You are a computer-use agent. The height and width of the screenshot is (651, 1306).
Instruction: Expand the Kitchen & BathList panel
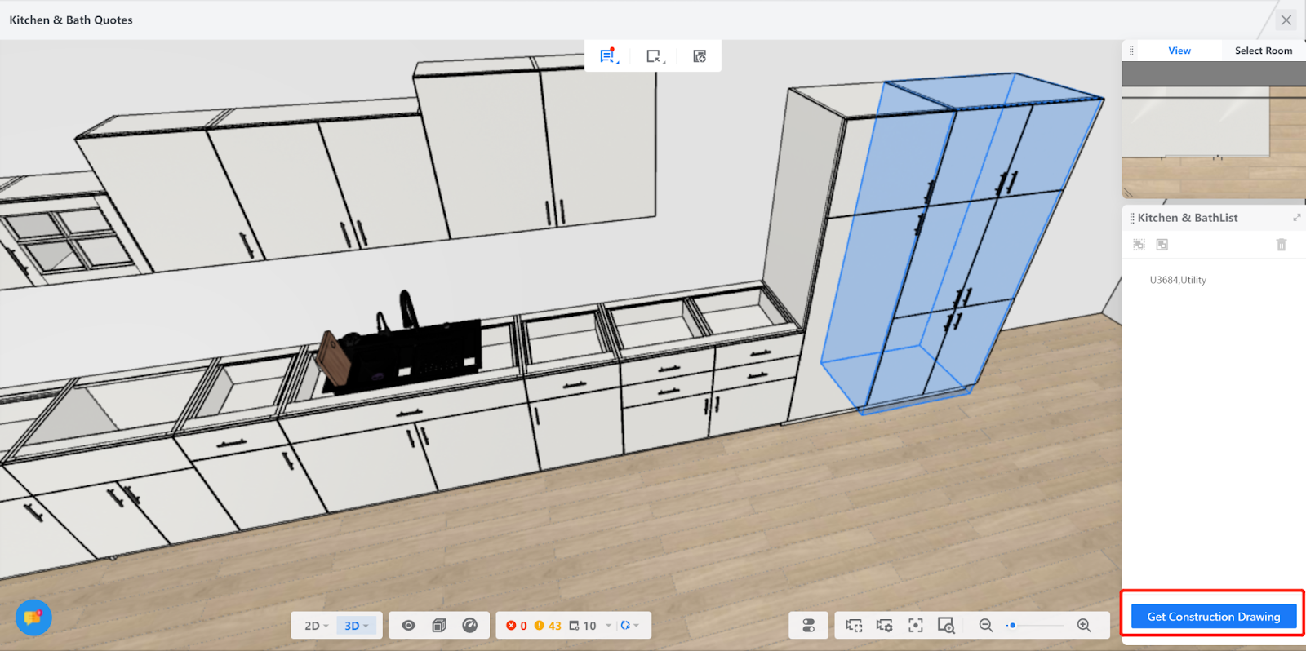(1296, 218)
